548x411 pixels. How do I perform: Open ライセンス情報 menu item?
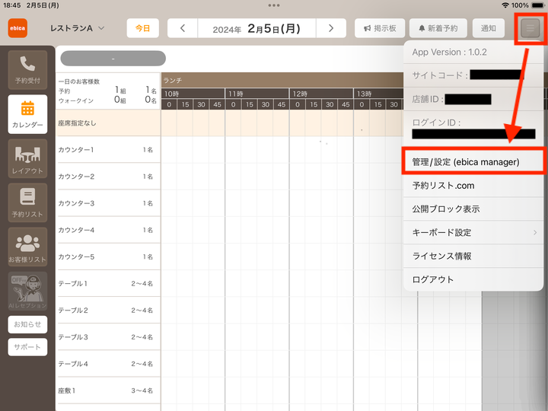(473, 256)
